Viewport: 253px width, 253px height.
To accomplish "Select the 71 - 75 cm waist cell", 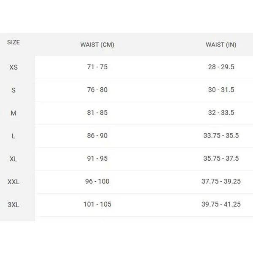I will 97,67.
